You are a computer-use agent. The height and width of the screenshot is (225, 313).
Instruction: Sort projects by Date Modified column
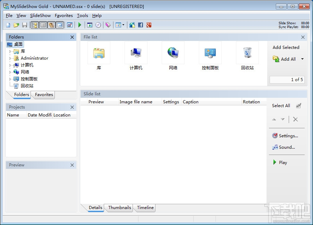pyautogui.click(x=40, y=115)
